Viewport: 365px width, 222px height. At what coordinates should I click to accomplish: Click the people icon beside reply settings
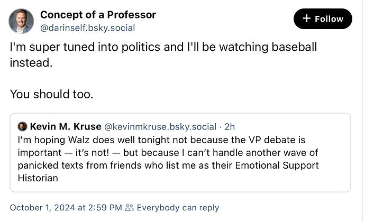pos(129,208)
